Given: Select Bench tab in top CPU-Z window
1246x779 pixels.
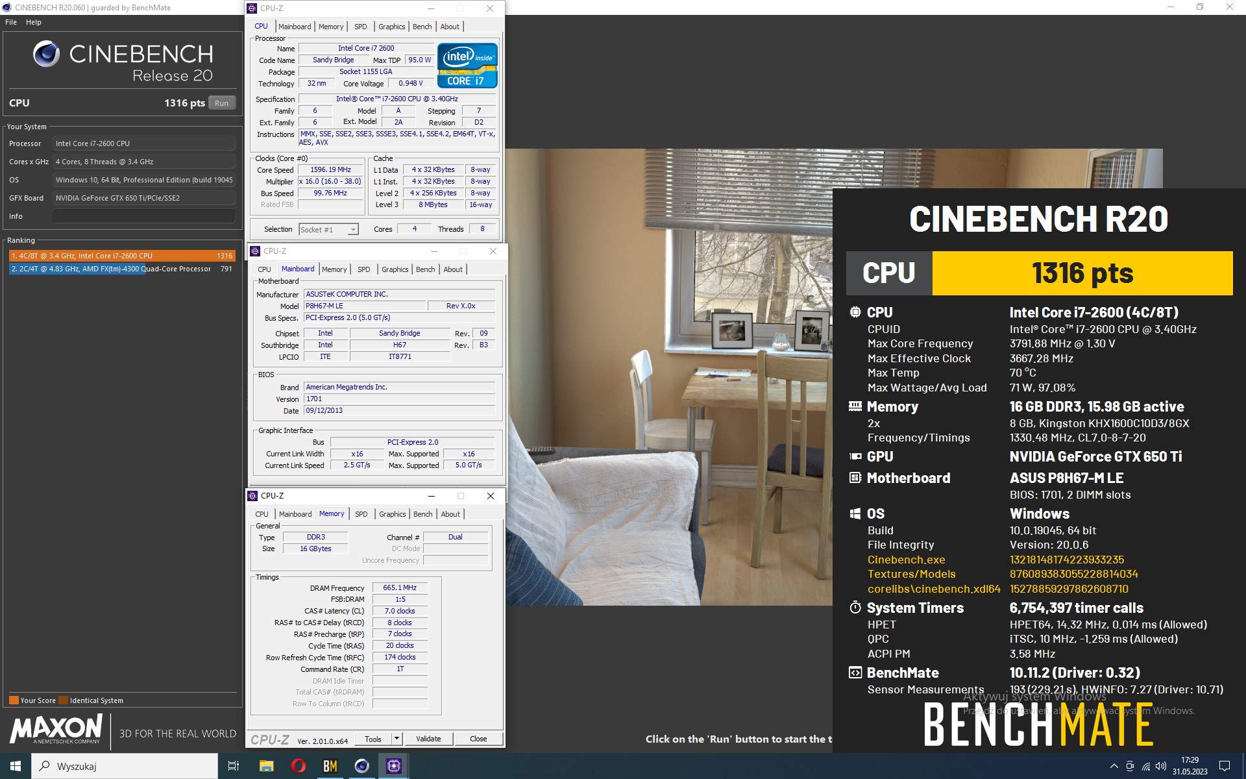Looking at the screenshot, I should tap(422, 27).
